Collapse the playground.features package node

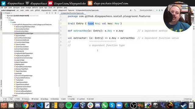click(11, 25)
